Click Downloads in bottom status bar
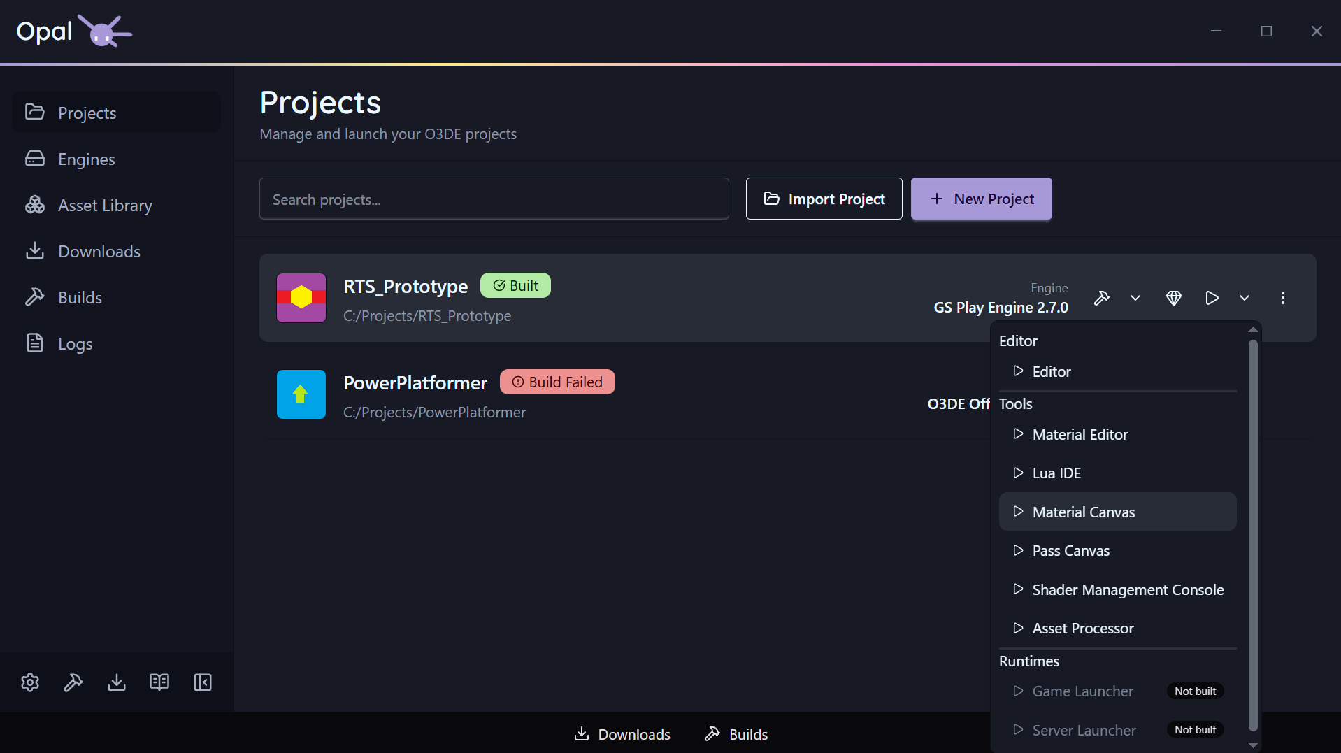 622,734
